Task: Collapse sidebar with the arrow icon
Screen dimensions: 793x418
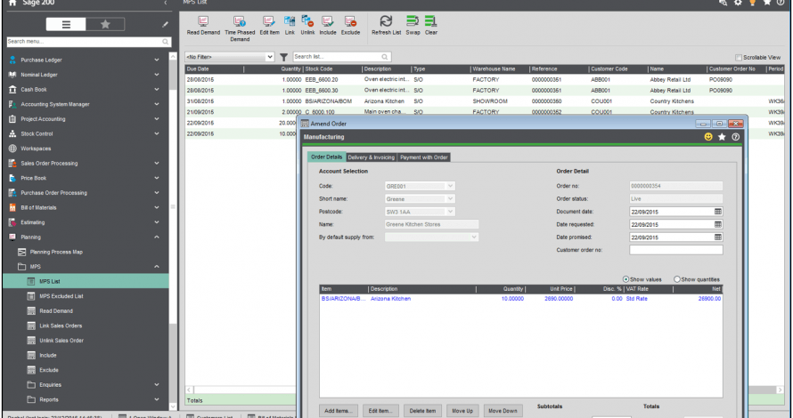Action: pos(166,3)
